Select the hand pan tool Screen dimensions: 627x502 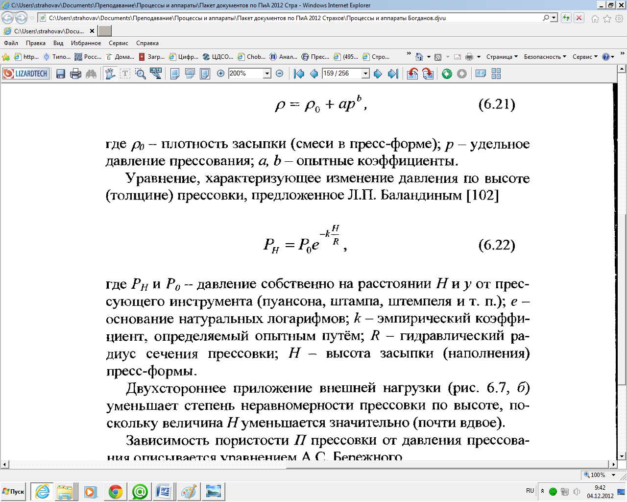pyautogui.click(x=110, y=74)
